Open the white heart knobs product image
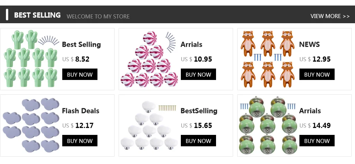 [149, 125]
